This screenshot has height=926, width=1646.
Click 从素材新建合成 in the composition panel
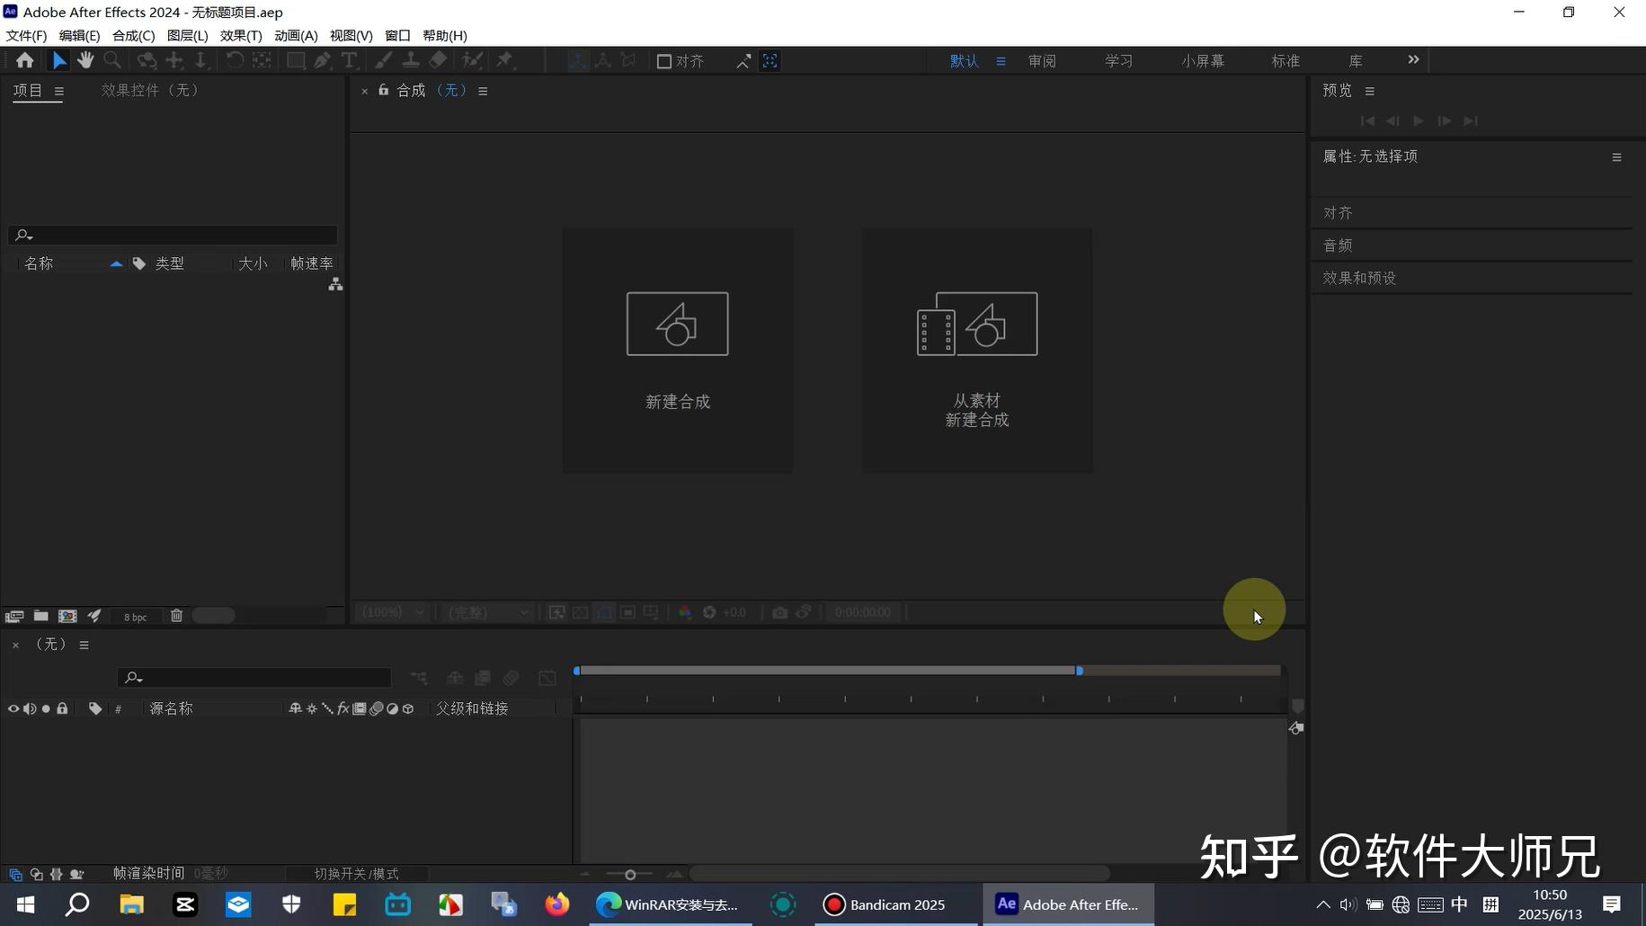tap(976, 351)
